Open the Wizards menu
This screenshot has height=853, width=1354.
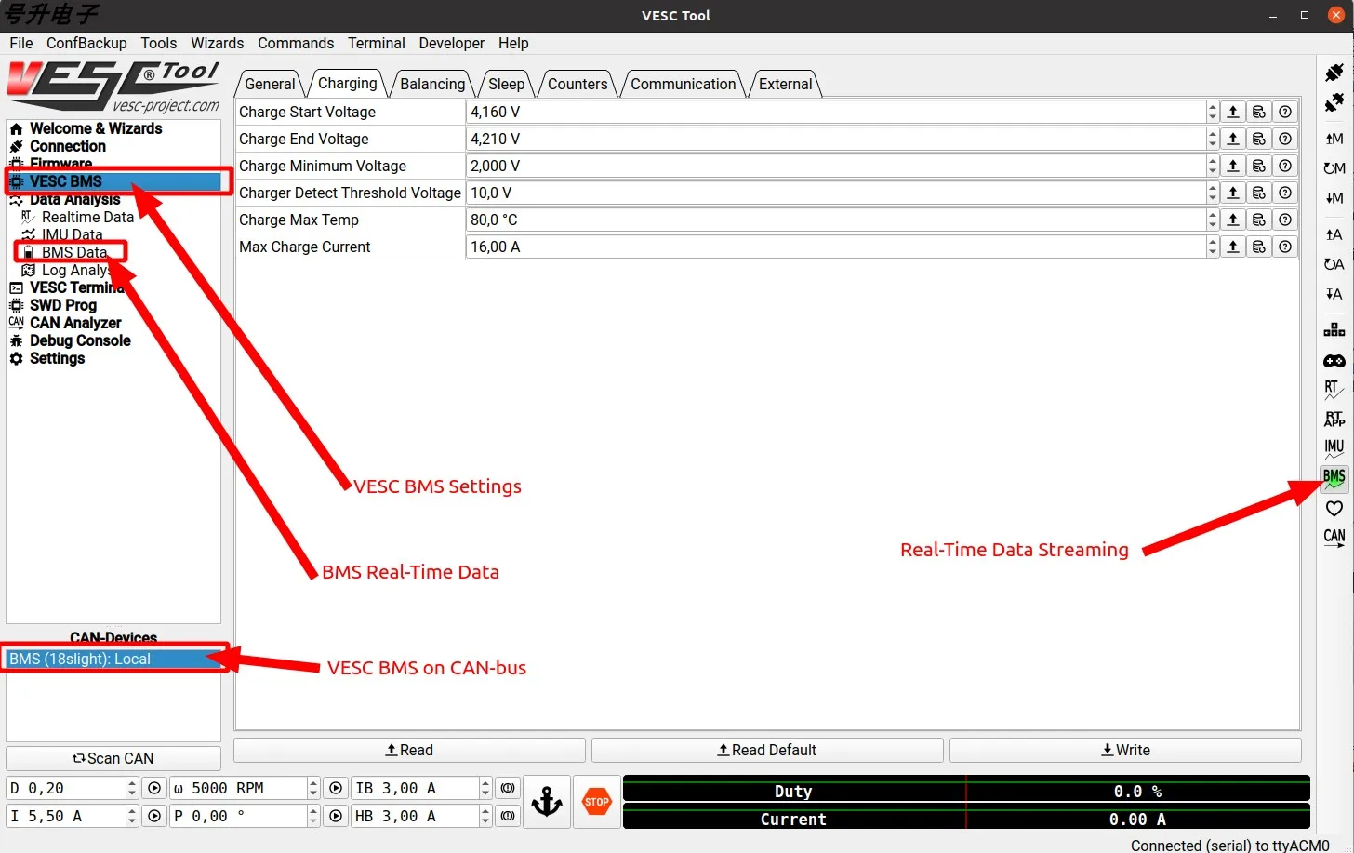pyautogui.click(x=217, y=43)
